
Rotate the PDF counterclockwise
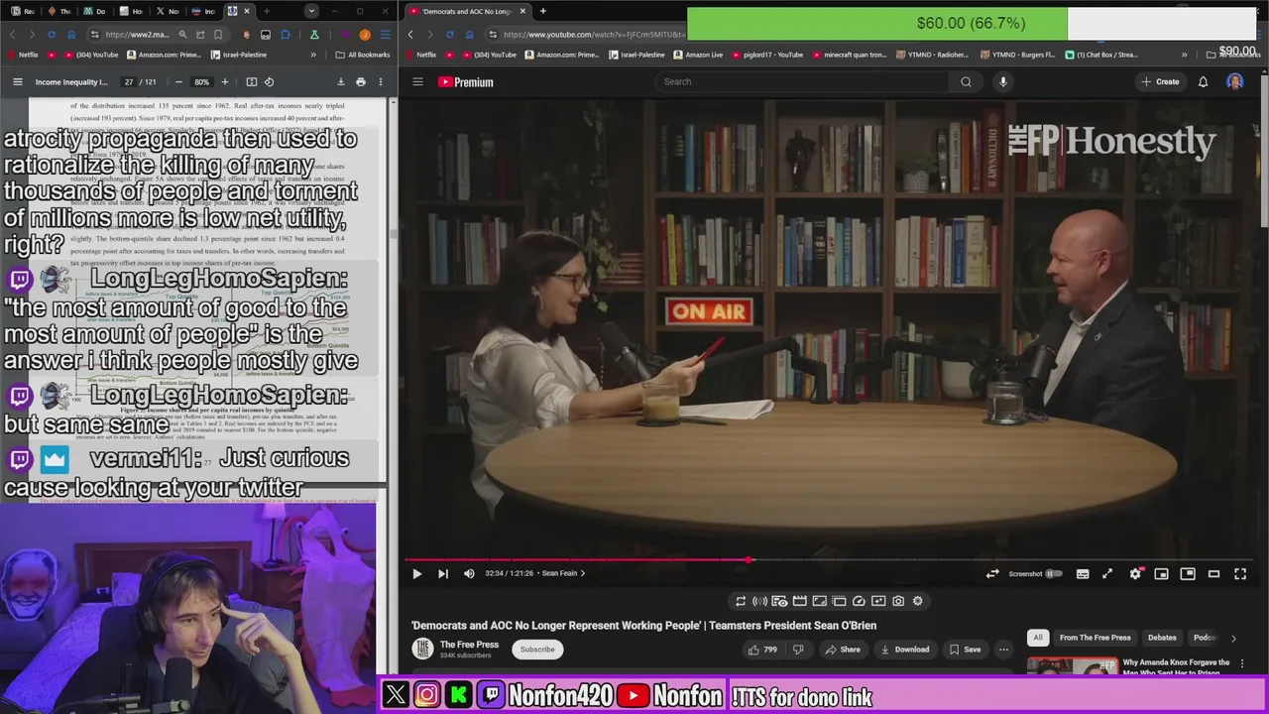pos(270,82)
